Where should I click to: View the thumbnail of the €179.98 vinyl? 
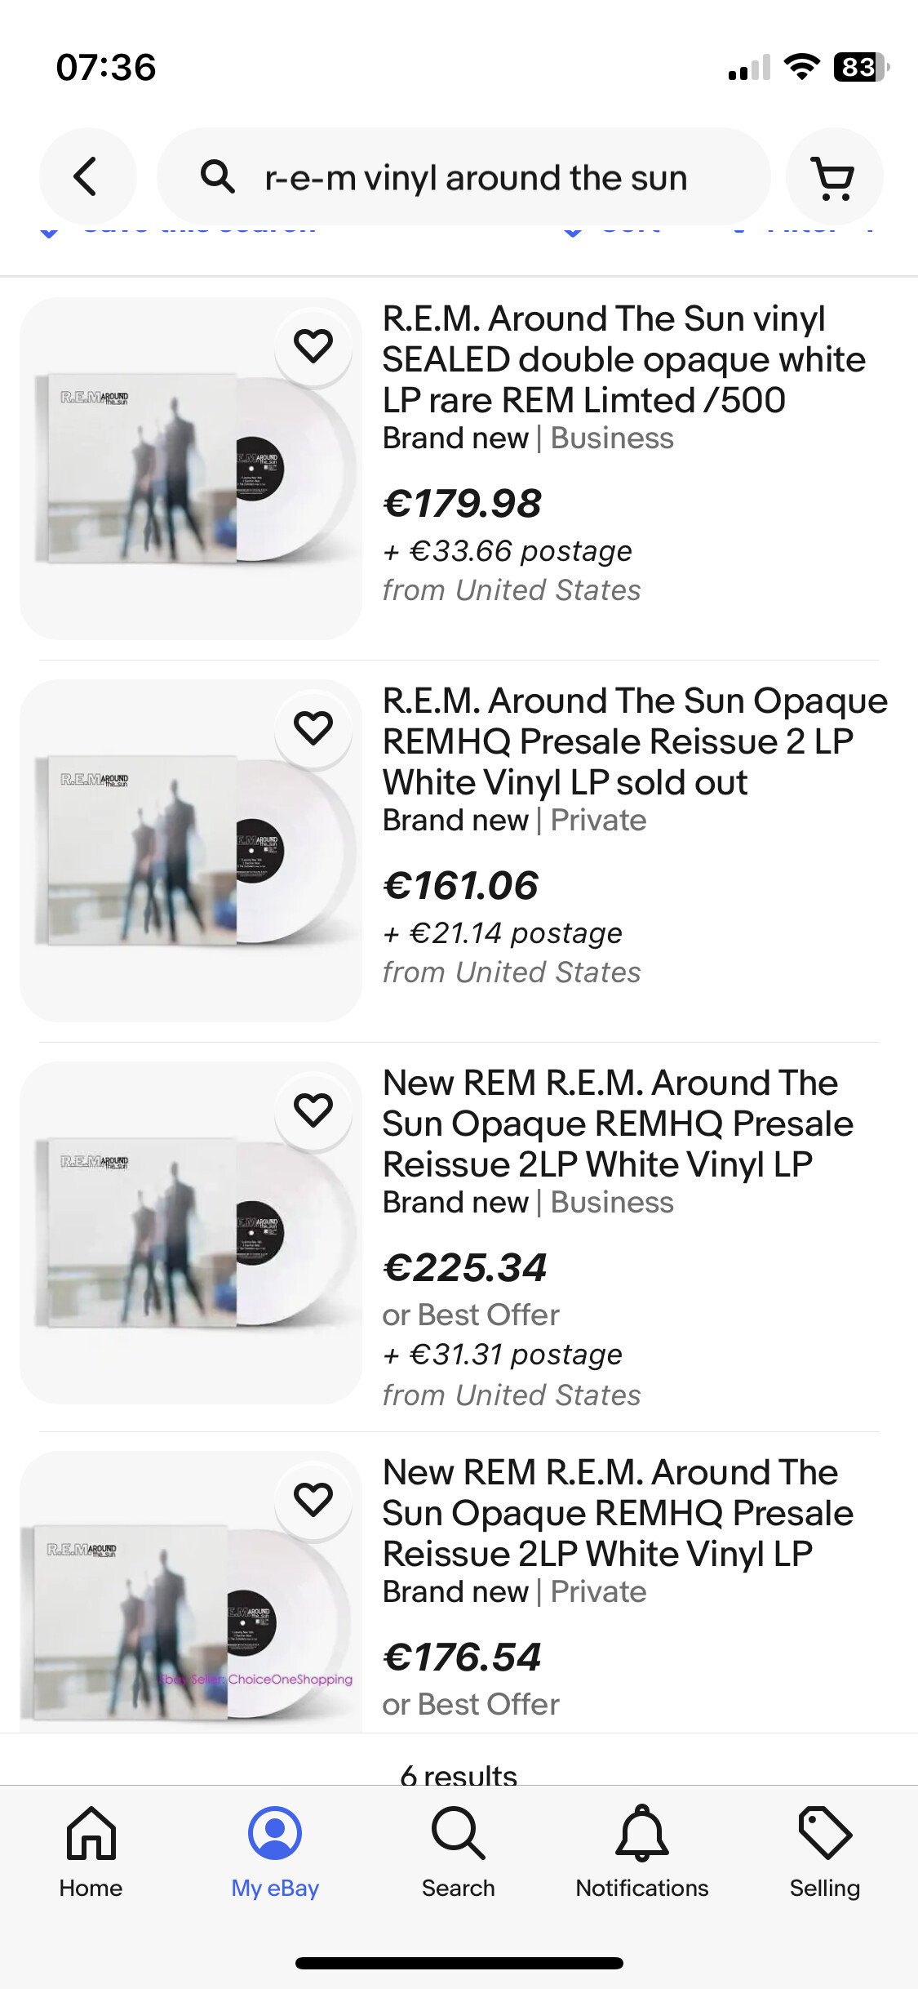point(190,469)
